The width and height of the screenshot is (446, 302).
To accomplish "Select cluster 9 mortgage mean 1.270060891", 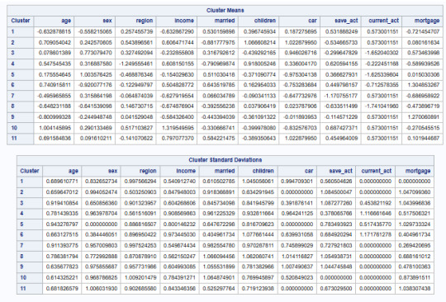I will point(423,117).
